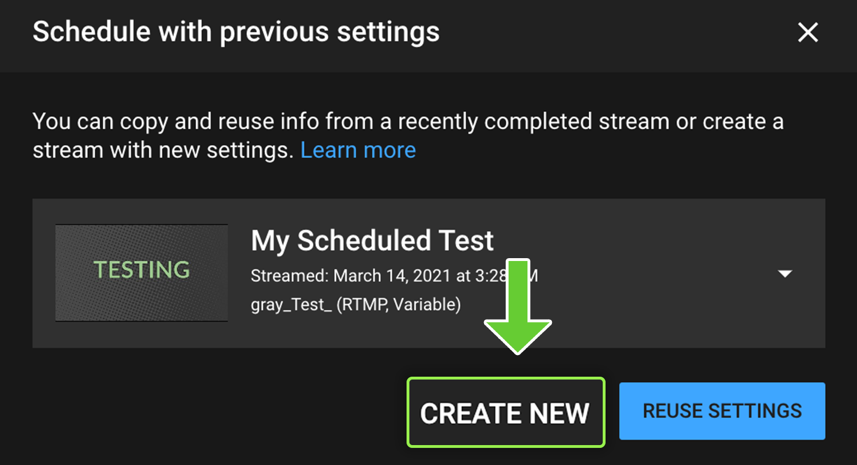Screen dimensions: 857x465
Task: Click the TESTING stream thumbnail
Action: point(141,273)
